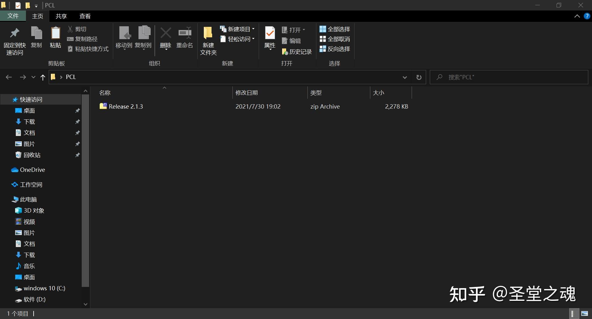Click Invert selection (反向选择)
The width and height of the screenshot is (592, 319).
click(335, 49)
